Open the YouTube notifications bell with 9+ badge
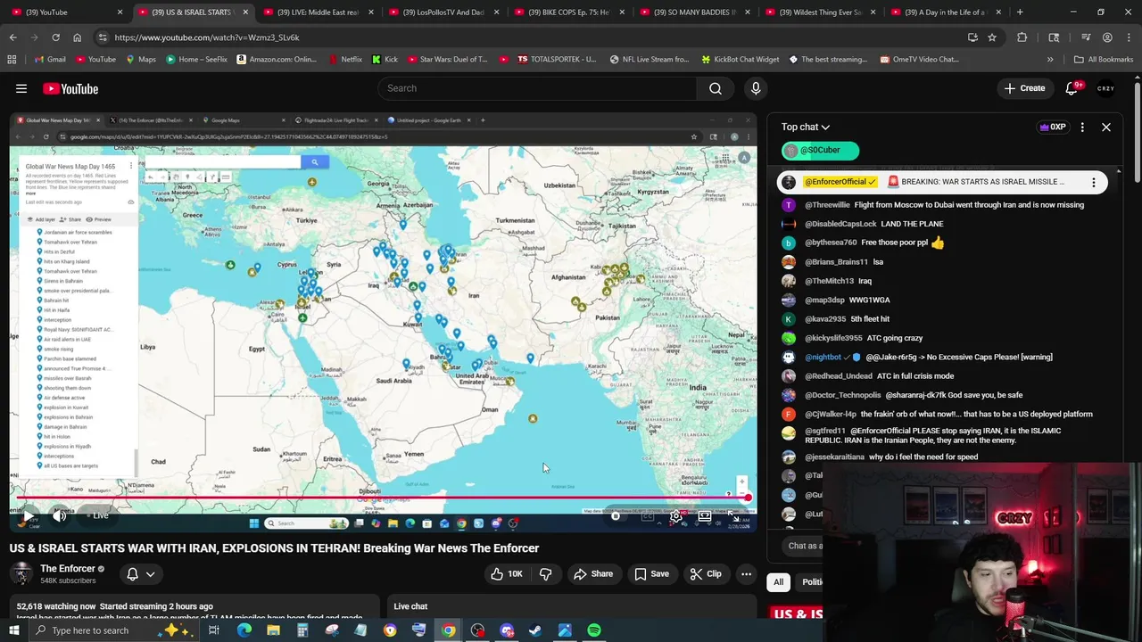This screenshot has width=1142, height=642. pos(1072,88)
